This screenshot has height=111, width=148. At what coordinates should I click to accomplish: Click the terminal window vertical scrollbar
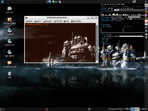[x=97, y=43]
